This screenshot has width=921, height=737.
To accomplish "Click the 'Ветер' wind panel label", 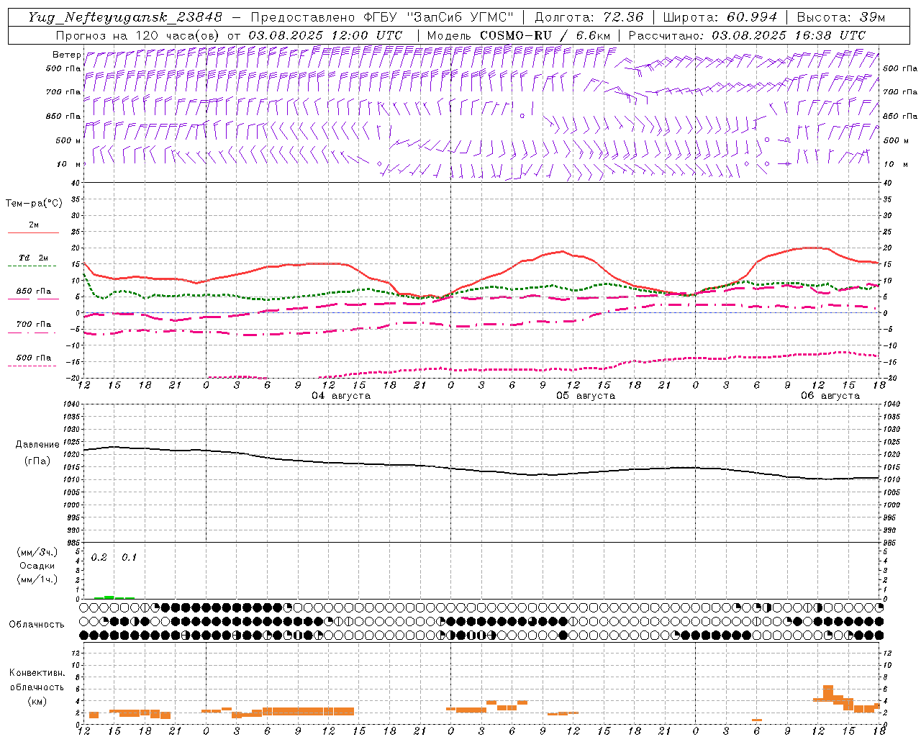I will coord(66,55).
